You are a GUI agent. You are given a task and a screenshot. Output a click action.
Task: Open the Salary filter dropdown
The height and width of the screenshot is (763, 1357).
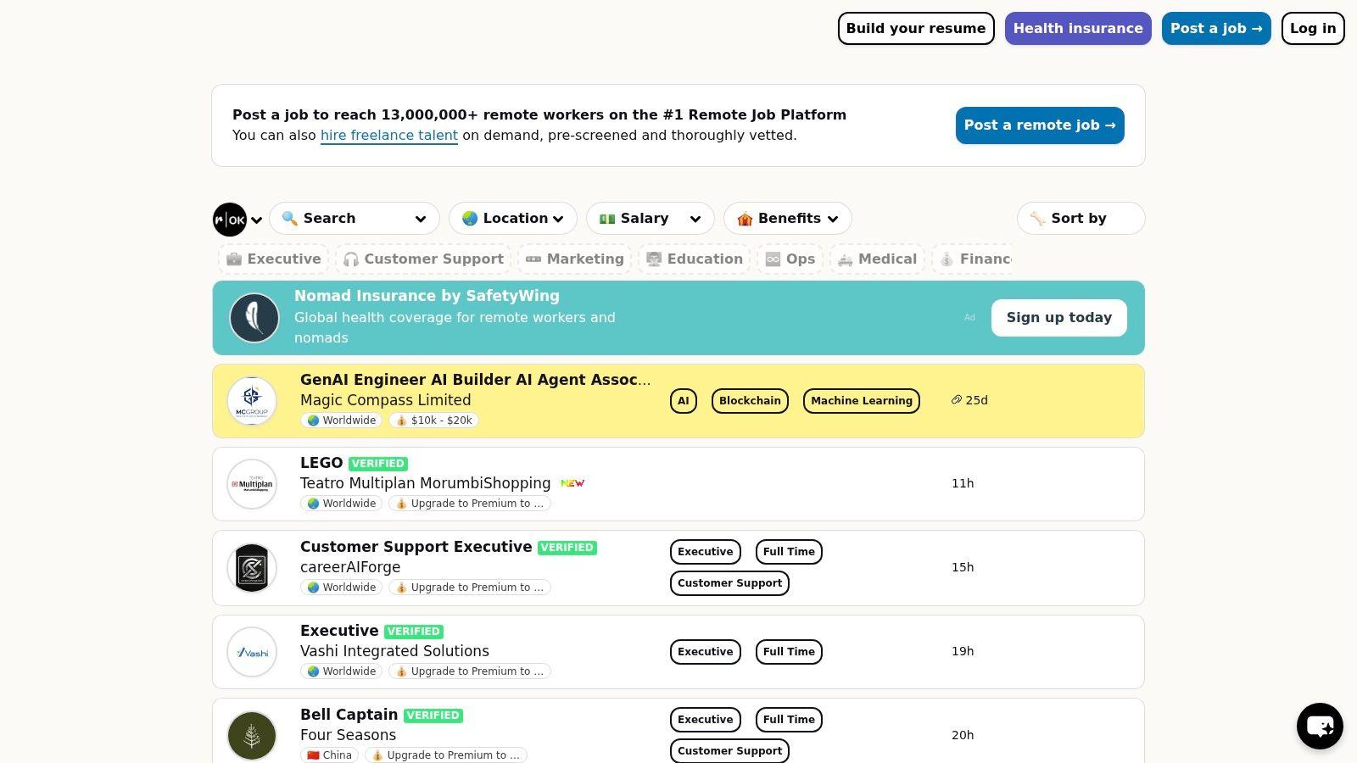[651, 219]
